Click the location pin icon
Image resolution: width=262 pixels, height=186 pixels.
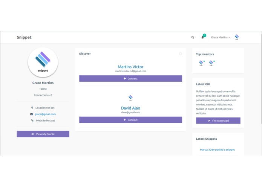click(x=32, y=108)
